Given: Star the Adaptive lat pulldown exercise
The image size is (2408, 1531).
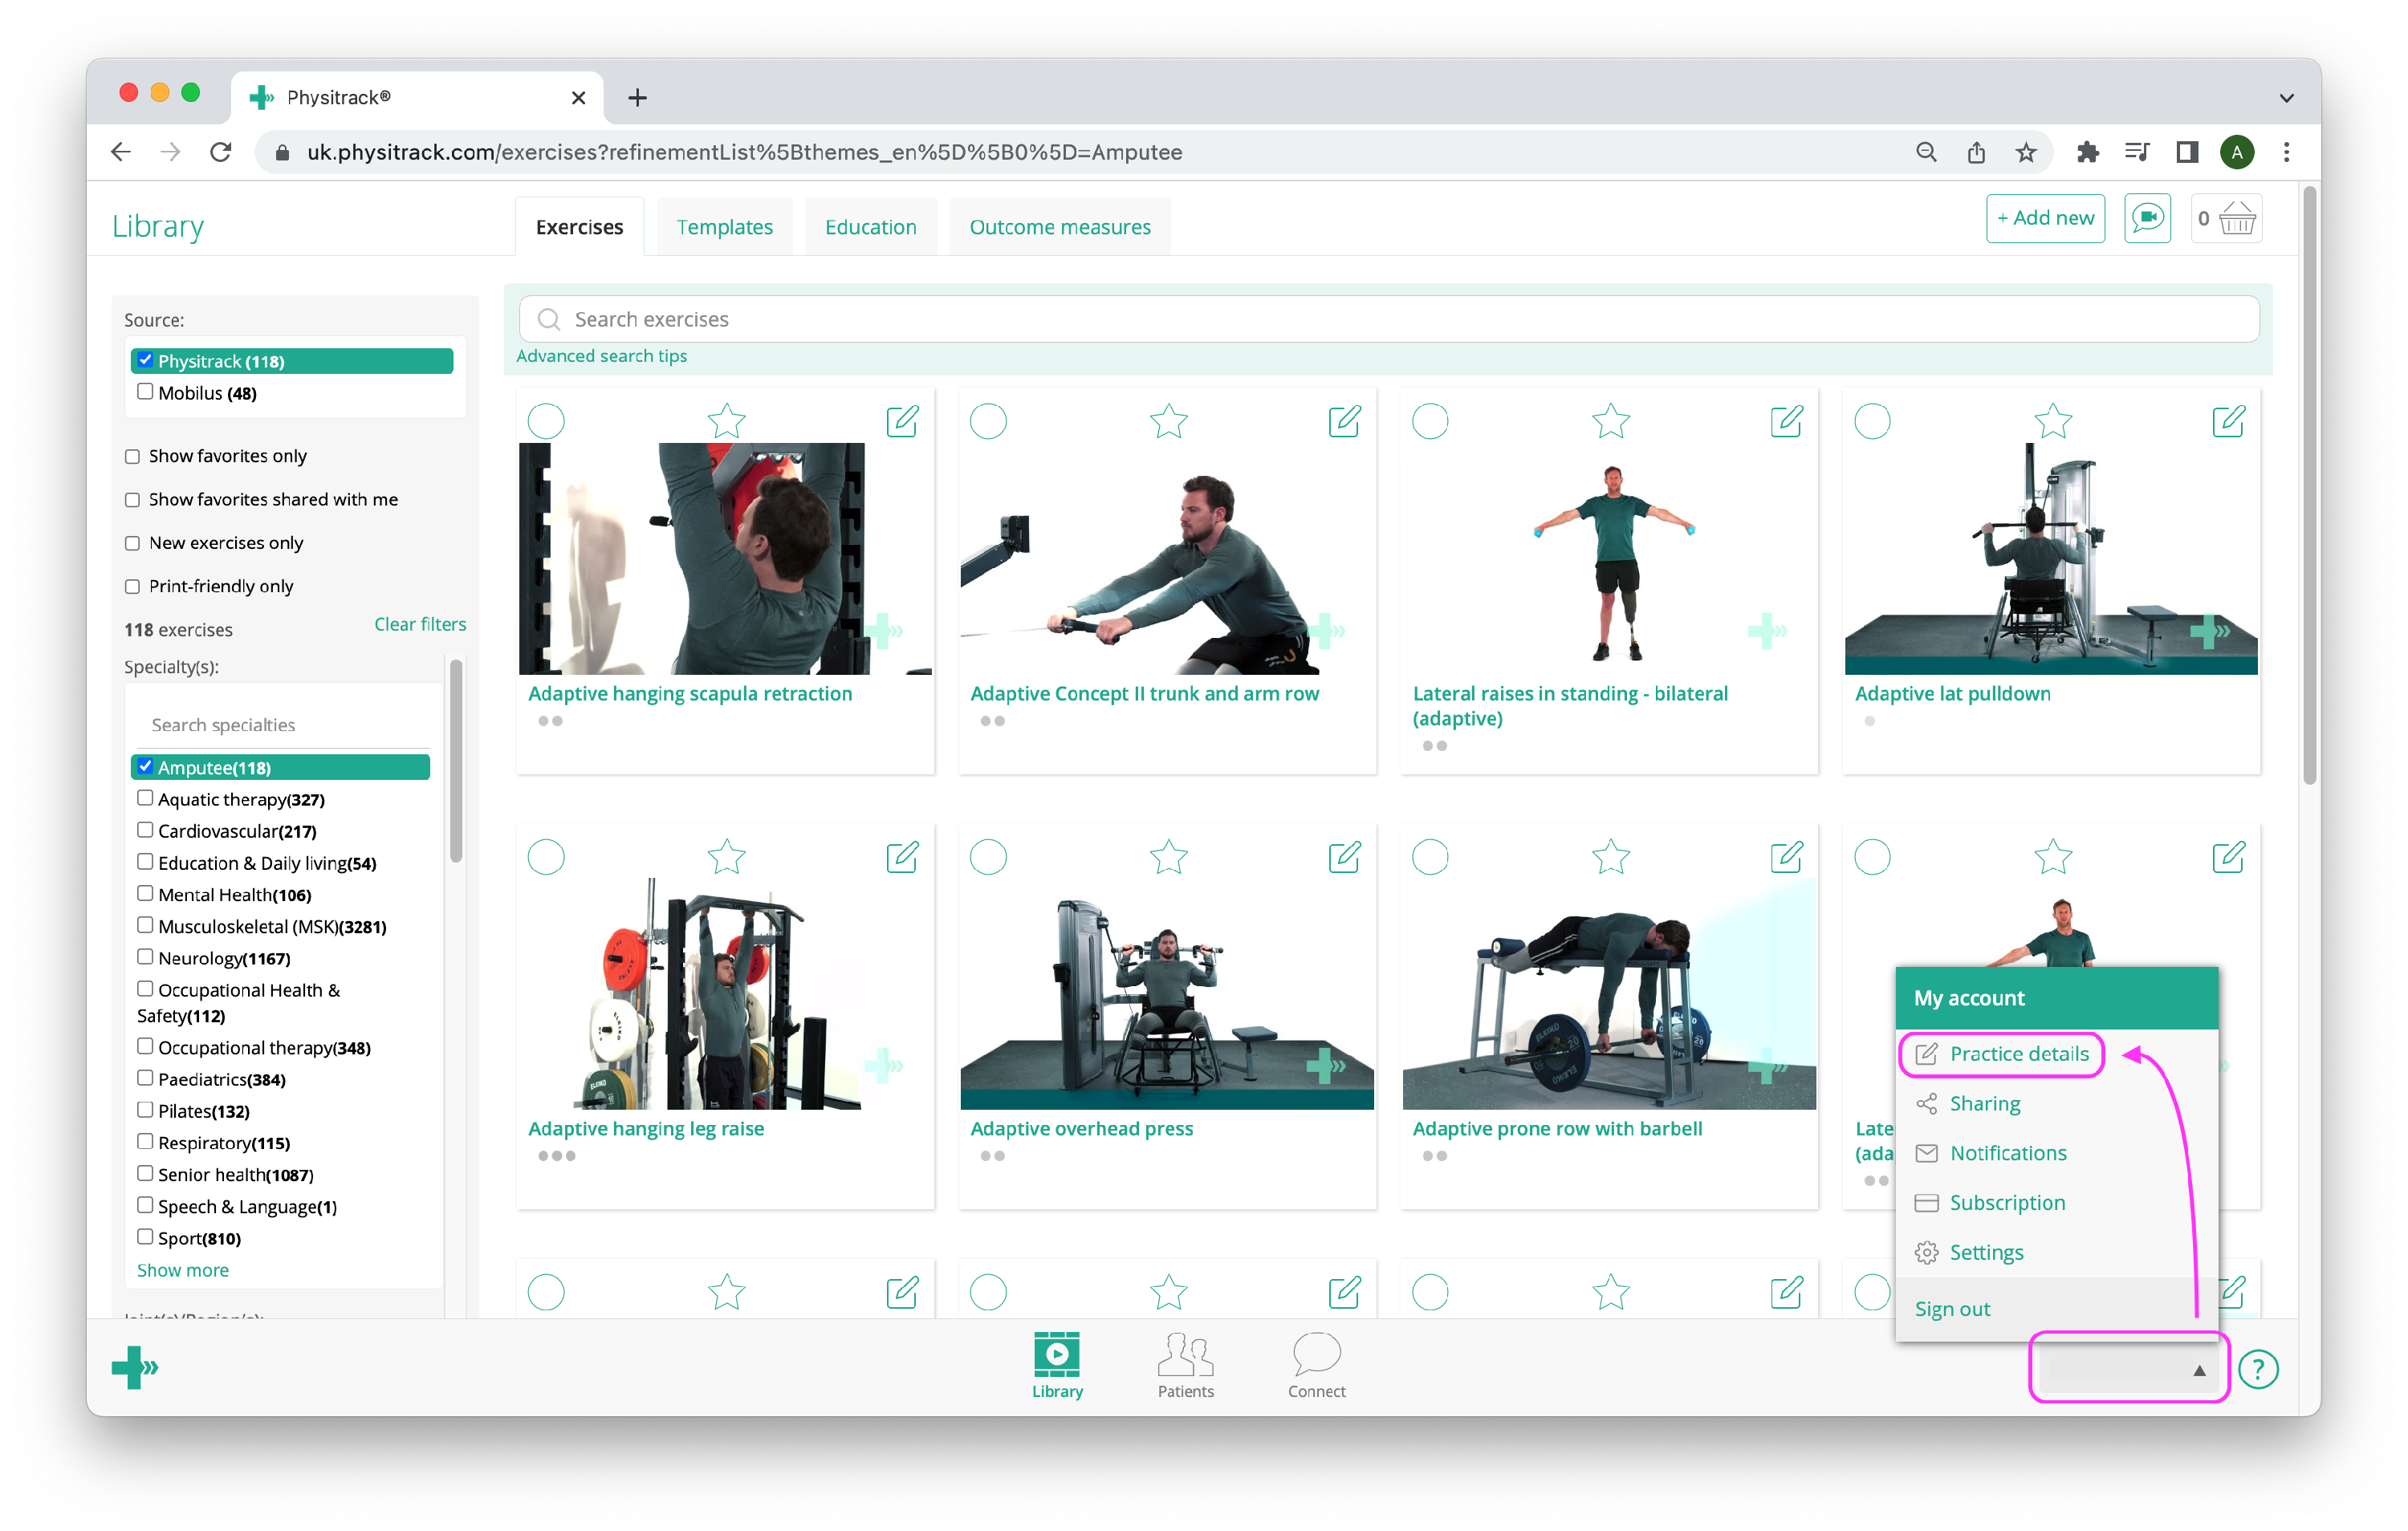Looking at the screenshot, I should 2052,421.
